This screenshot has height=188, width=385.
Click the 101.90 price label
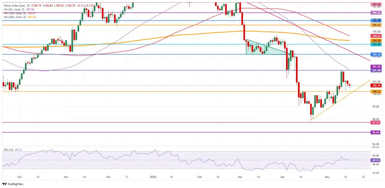(x=377, y=70)
